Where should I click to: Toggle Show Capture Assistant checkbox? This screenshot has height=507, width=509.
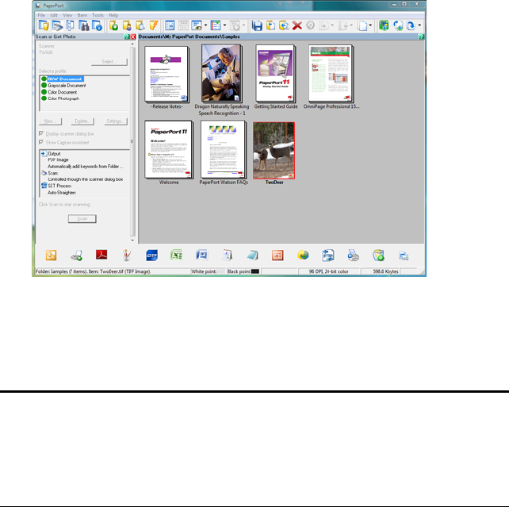click(x=41, y=142)
